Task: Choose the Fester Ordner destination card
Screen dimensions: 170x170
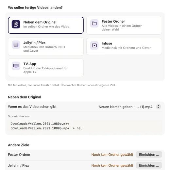Action: pos(124,25)
